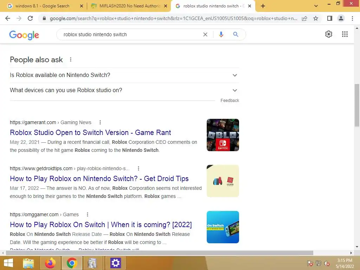The width and height of the screenshot is (360, 270).
Task: Click the omggamer.com Games breadcrumb
Action: pyautogui.click(x=44, y=214)
